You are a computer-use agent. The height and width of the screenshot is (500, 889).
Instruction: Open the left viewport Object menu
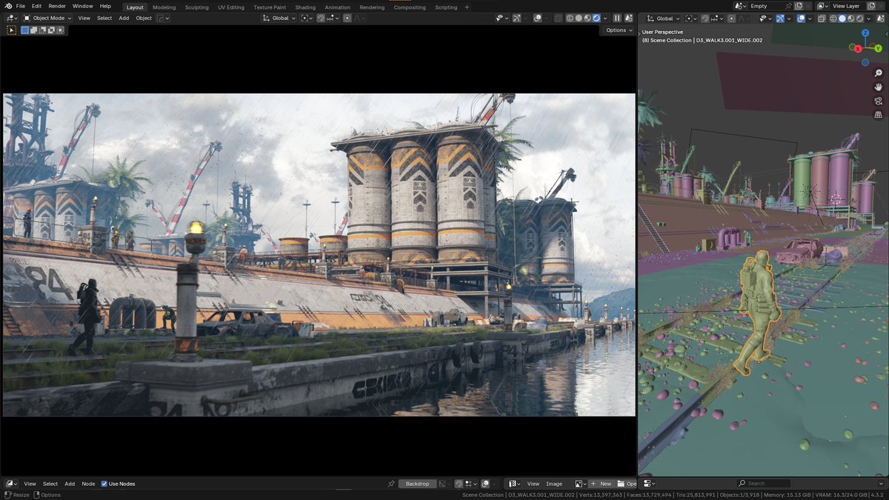click(x=144, y=18)
